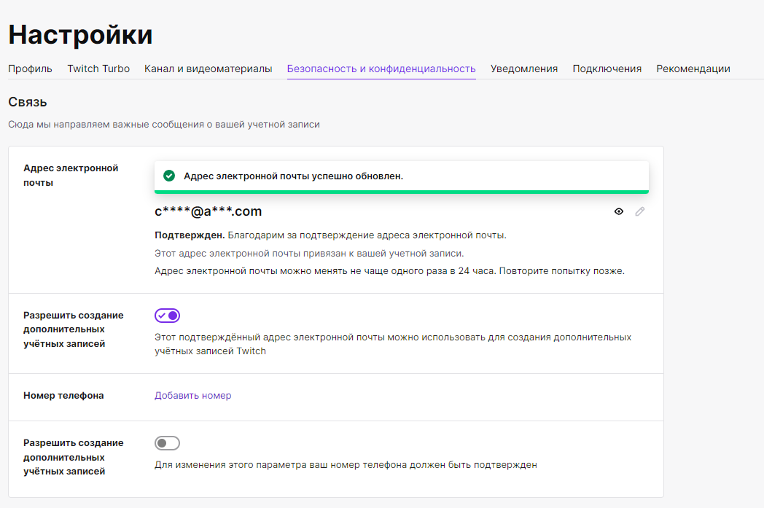Click the email updated success notification text

[293, 176]
